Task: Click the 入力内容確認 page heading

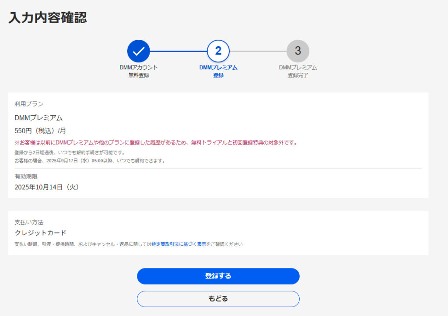Action: click(x=47, y=17)
